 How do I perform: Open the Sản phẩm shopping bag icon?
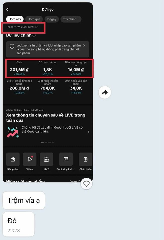13,159
